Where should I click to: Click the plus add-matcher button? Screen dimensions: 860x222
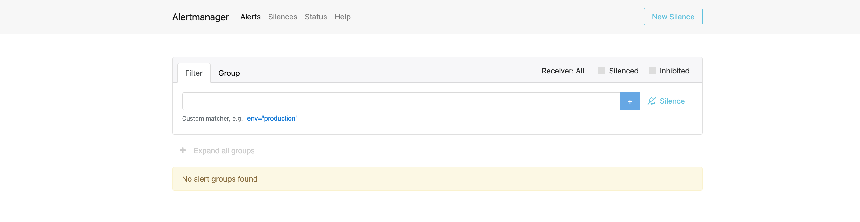click(630, 101)
